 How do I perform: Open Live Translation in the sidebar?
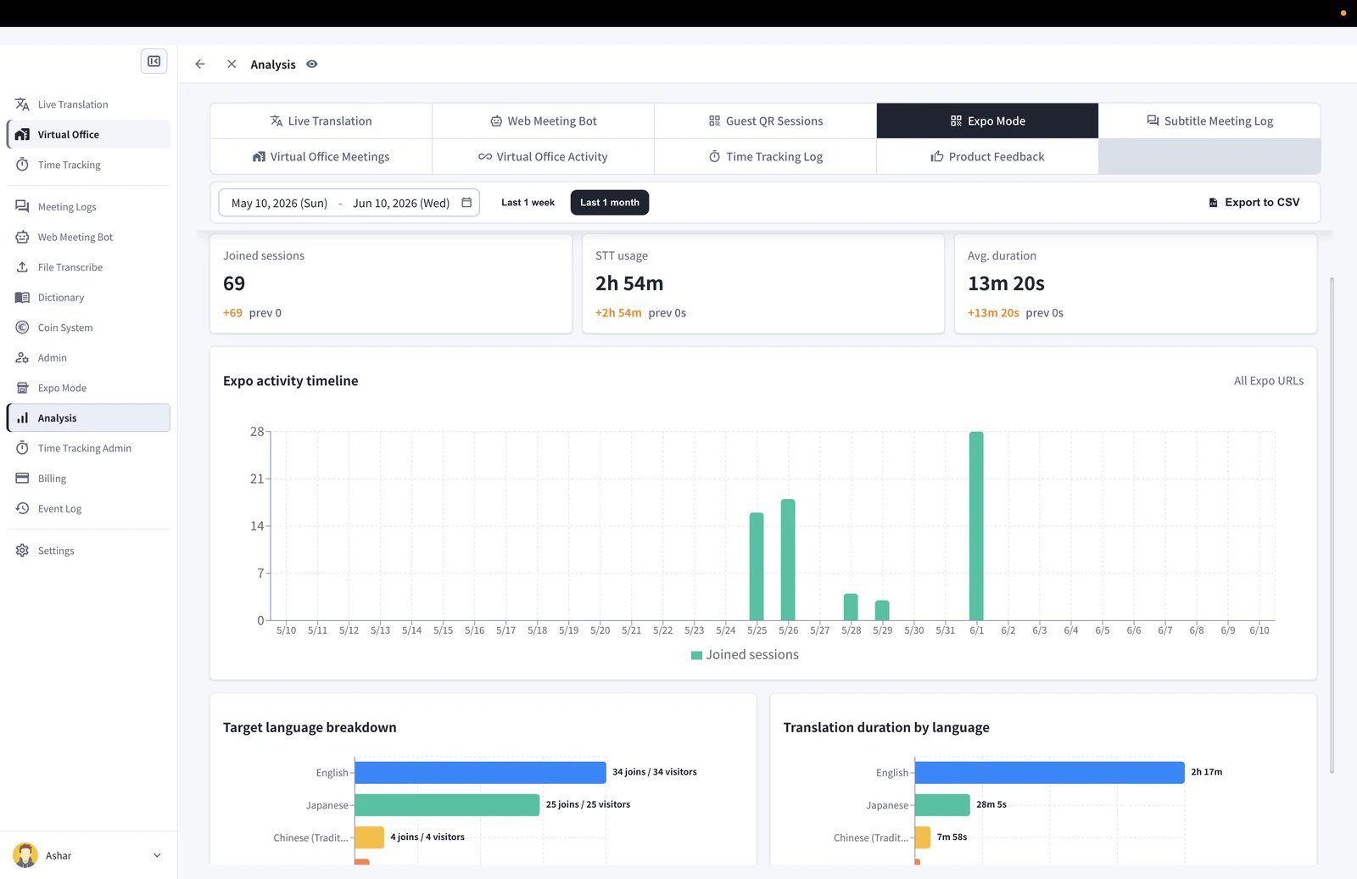tap(88, 104)
